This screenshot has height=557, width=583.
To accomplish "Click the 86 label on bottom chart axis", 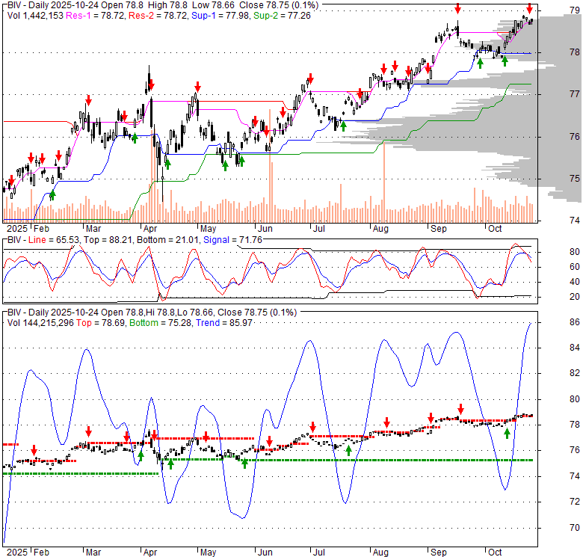I will [x=575, y=322].
